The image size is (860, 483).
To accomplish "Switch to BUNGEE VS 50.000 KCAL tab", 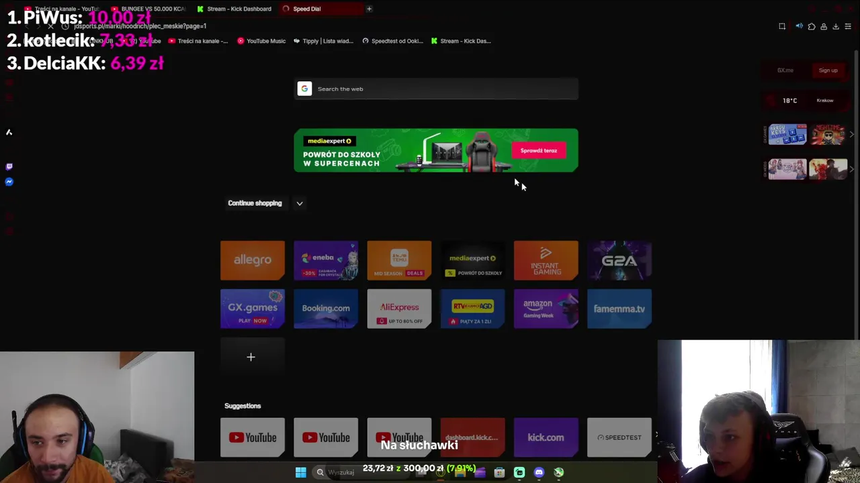I will [148, 9].
